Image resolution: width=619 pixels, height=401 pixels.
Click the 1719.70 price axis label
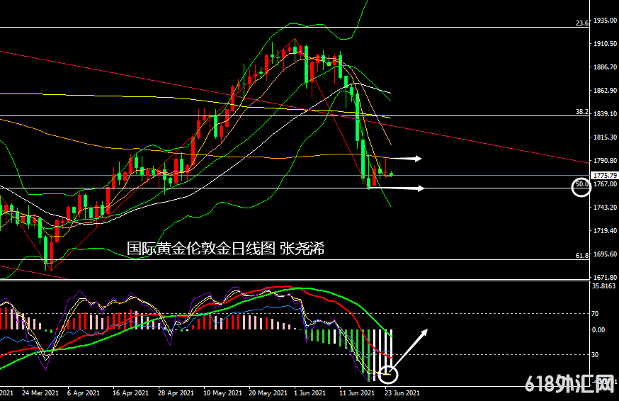[x=604, y=231]
